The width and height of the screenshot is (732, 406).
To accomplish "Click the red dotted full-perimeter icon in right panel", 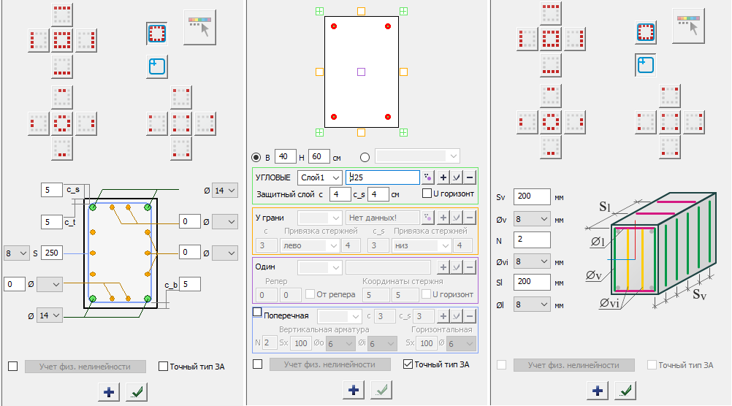I will [645, 32].
